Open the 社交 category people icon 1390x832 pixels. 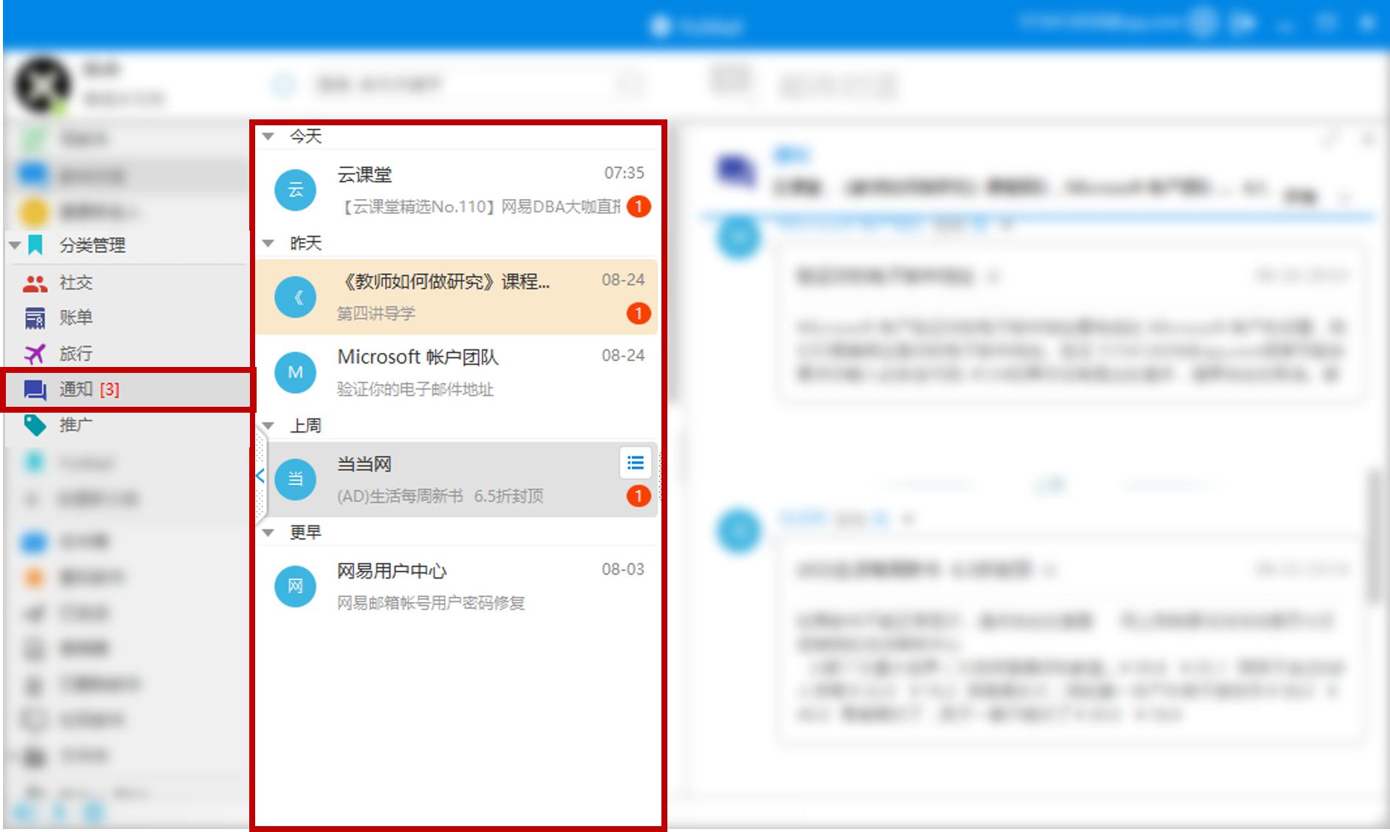[x=35, y=283]
